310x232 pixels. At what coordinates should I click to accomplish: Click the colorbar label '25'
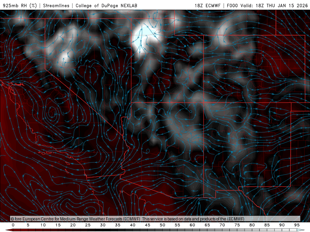88,225
